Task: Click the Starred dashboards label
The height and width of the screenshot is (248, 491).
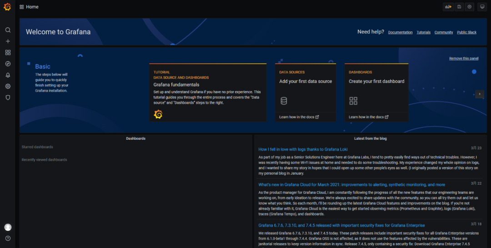Action: pyautogui.click(x=37, y=147)
